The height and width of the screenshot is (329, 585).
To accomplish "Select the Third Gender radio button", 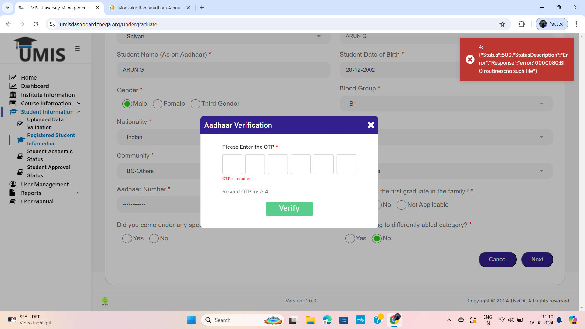I will tap(195, 104).
